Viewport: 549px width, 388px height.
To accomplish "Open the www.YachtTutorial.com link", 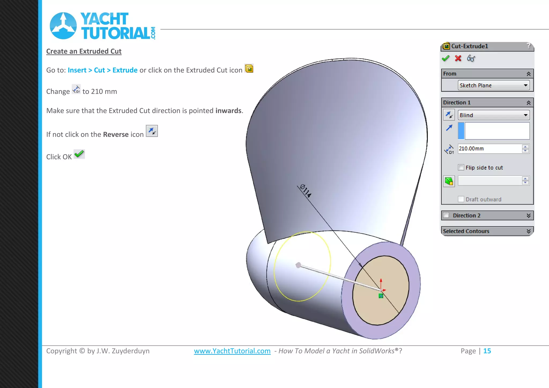I will tap(232, 351).
